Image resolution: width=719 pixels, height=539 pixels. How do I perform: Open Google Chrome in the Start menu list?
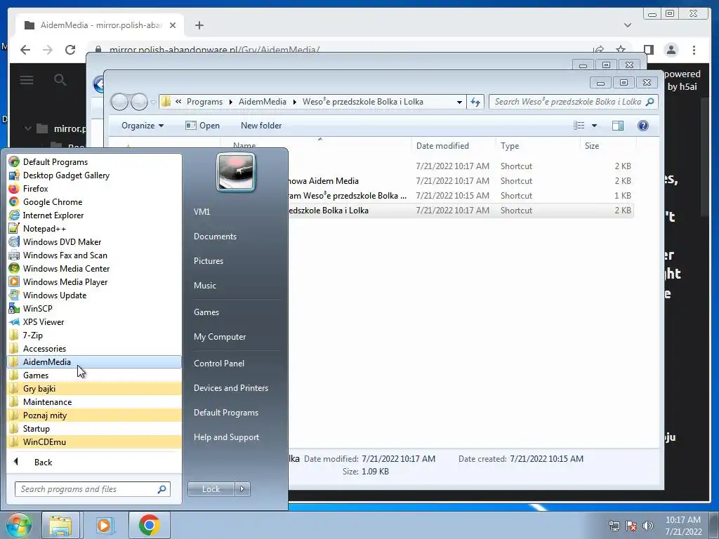(x=94, y=201)
